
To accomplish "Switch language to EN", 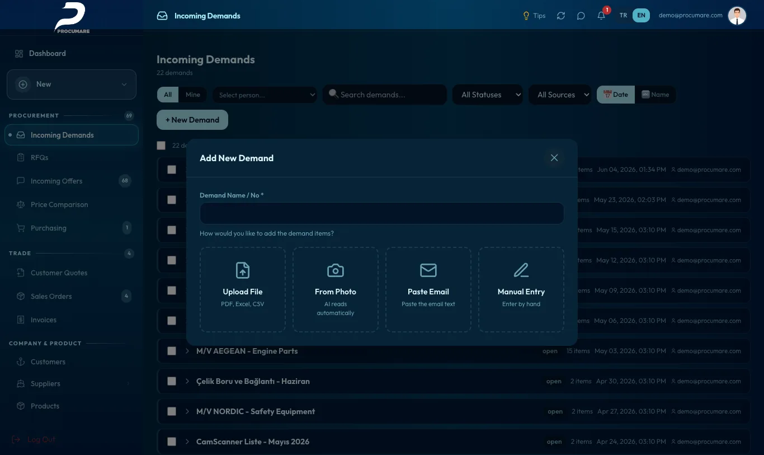I will (x=641, y=16).
